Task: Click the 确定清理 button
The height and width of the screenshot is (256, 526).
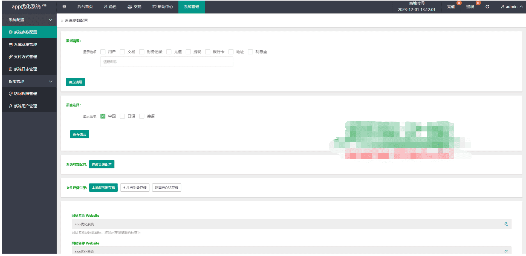Action: click(76, 82)
